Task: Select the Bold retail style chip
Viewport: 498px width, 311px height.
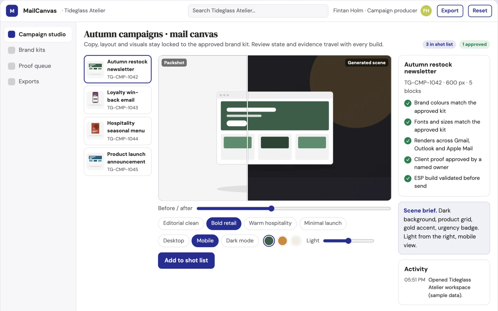Action: [x=224, y=223]
